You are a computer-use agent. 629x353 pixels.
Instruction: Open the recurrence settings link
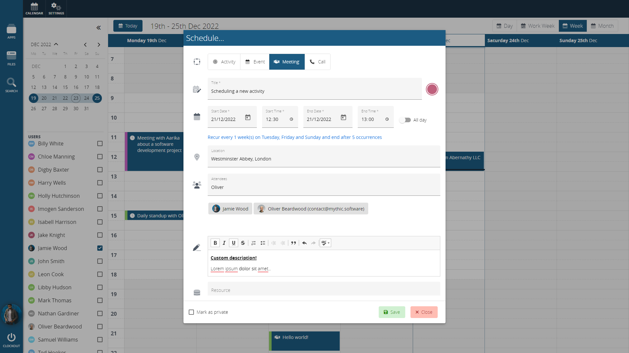click(x=295, y=137)
